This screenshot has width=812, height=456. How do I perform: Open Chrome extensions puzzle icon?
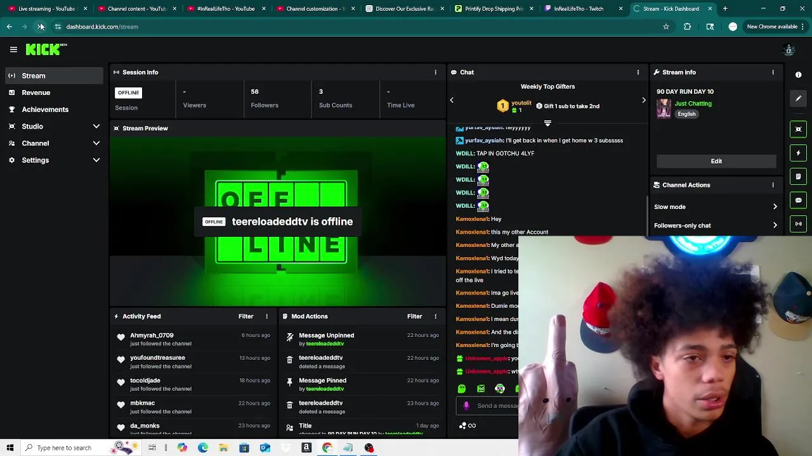pyautogui.click(x=687, y=27)
